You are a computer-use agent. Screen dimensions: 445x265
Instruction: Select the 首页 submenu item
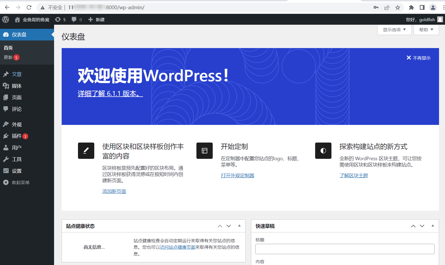[x=8, y=48]
